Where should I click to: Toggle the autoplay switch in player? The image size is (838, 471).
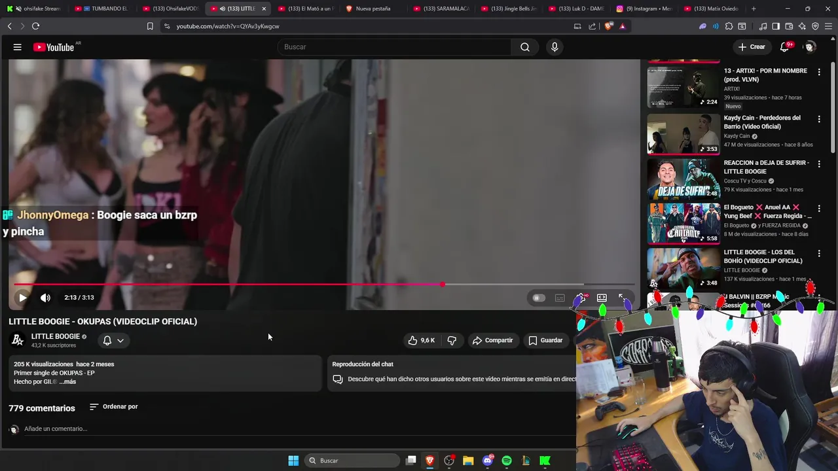(x=538, y=298)
